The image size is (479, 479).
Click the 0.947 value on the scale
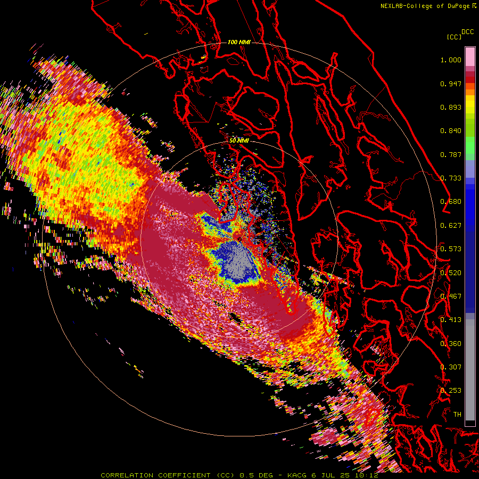pyautogui.click(x=451, y=84)
